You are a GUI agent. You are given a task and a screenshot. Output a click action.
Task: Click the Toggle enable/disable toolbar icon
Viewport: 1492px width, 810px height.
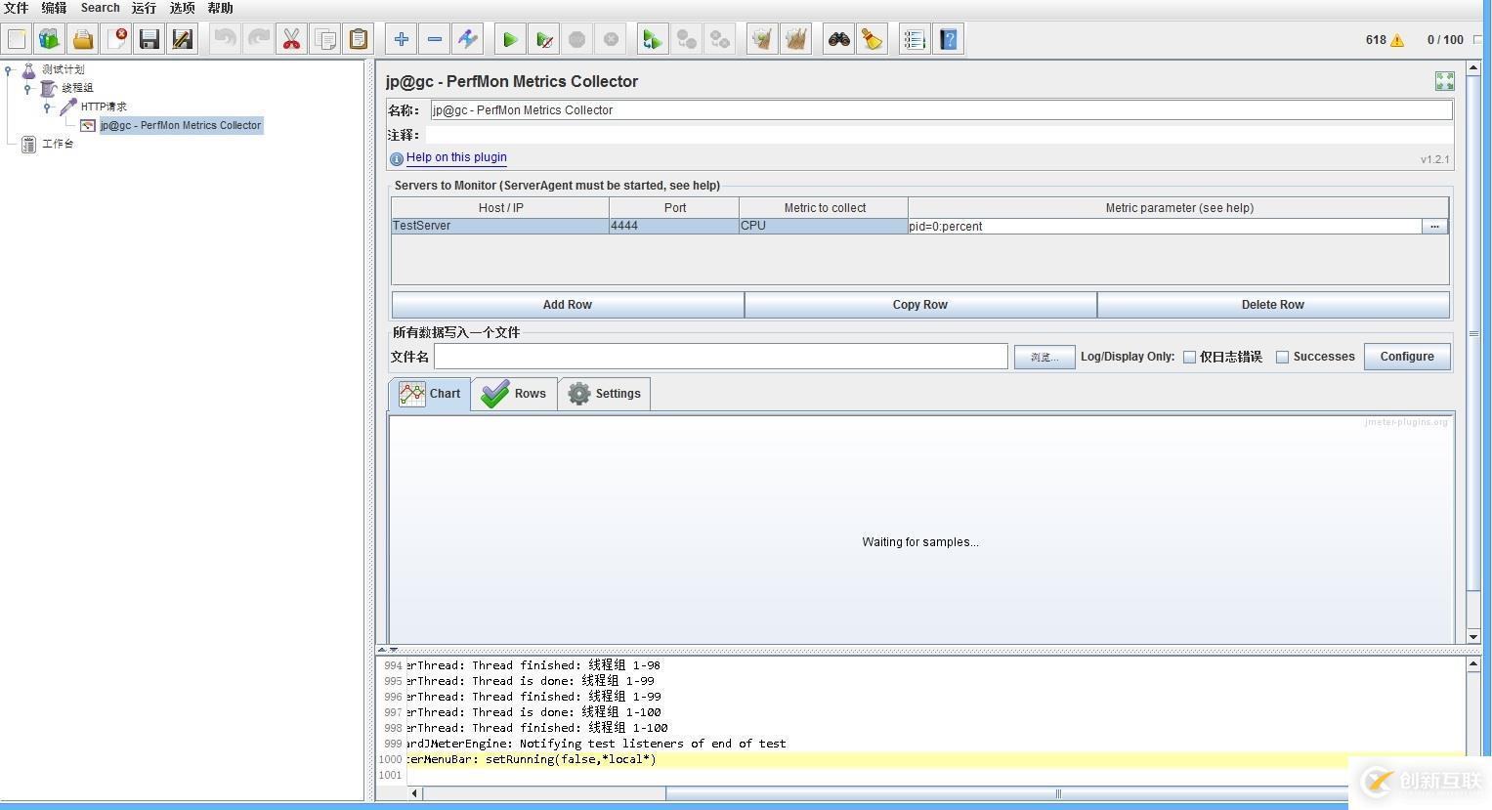click(x=468, y=39)
